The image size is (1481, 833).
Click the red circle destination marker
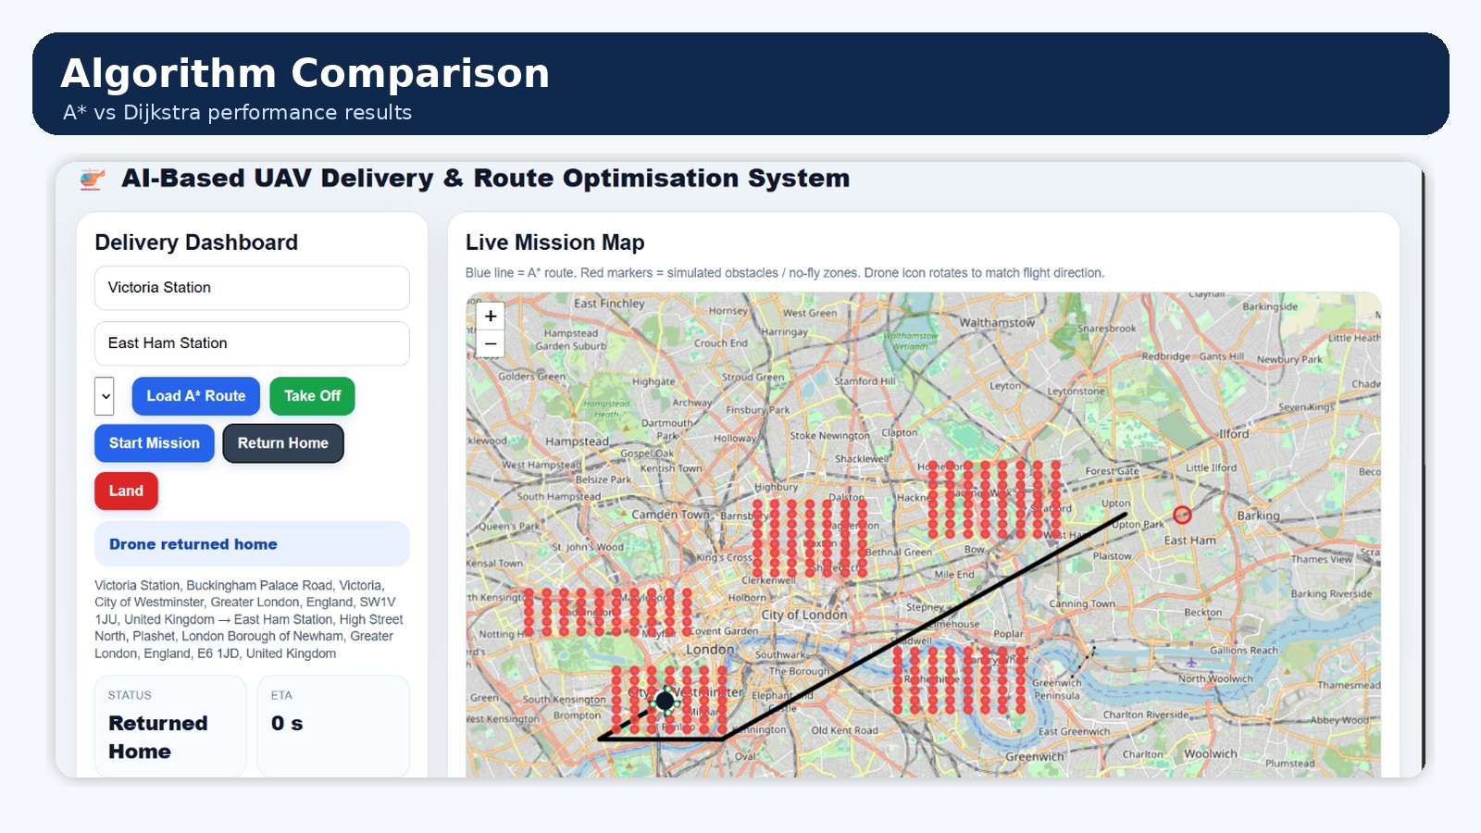(1182, 515)
